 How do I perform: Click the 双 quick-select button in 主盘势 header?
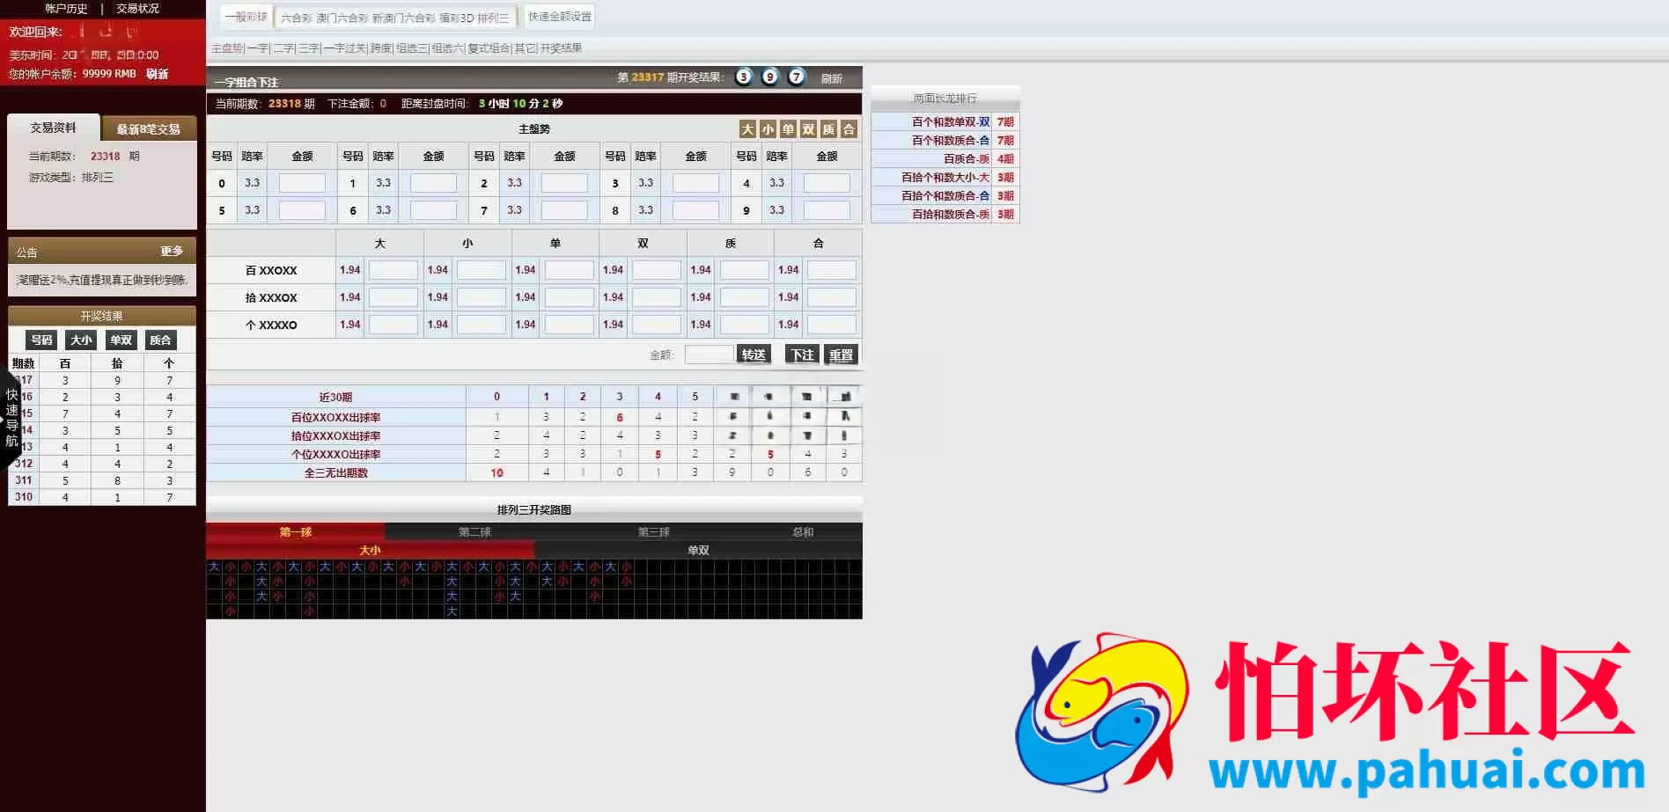click(x=808, y=129)
